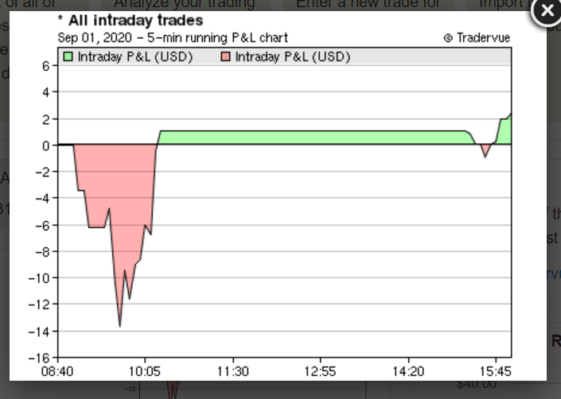Image resolution: width=561 pixels, height=399 pixels.
Task: Click the 6 value on the y-axis
Action: pos(46,66)
